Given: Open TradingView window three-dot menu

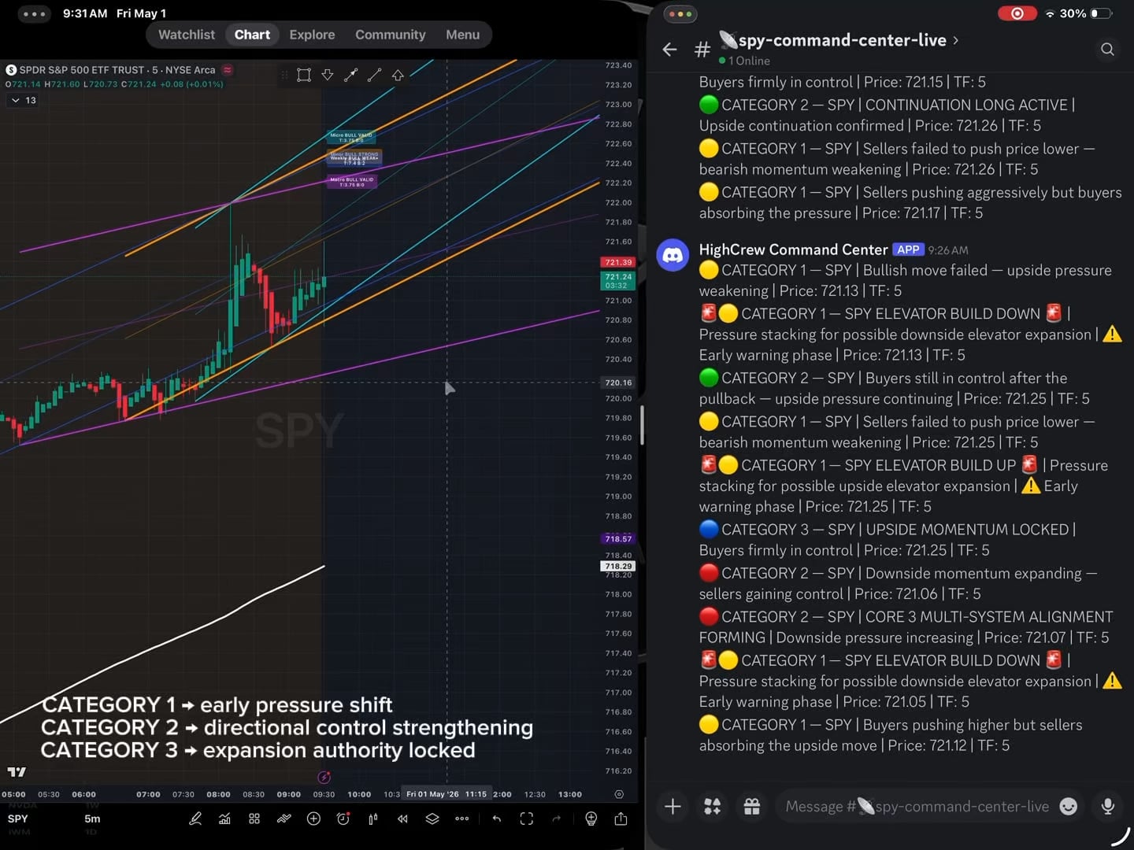Looking at the screenshot, I should coord(34,13).
